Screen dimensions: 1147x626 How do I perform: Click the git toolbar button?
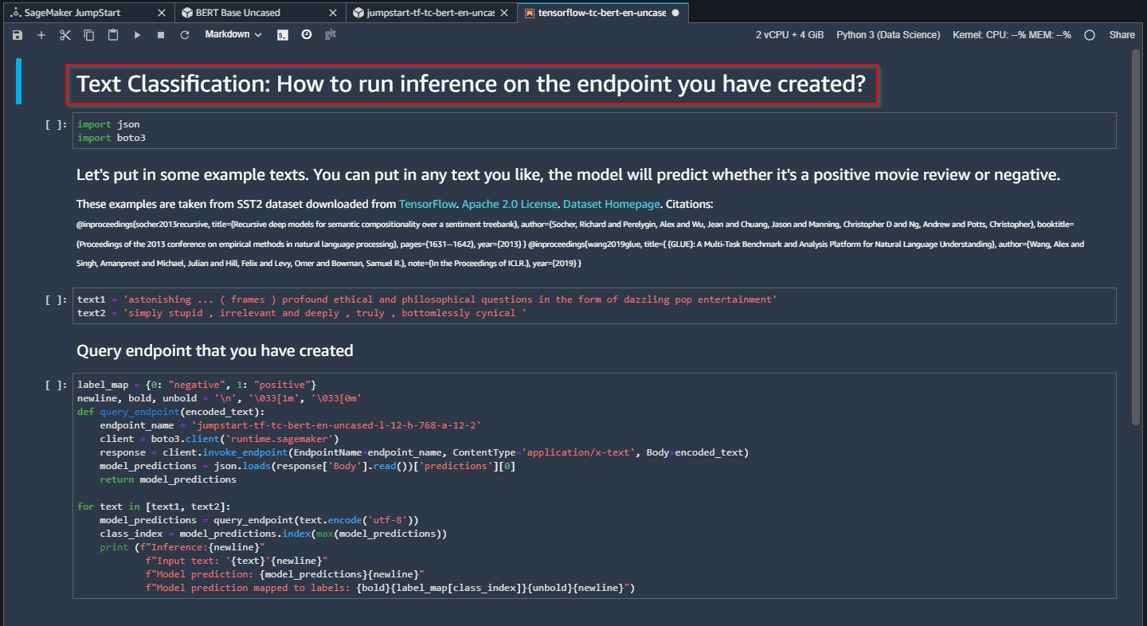[331, 35]
